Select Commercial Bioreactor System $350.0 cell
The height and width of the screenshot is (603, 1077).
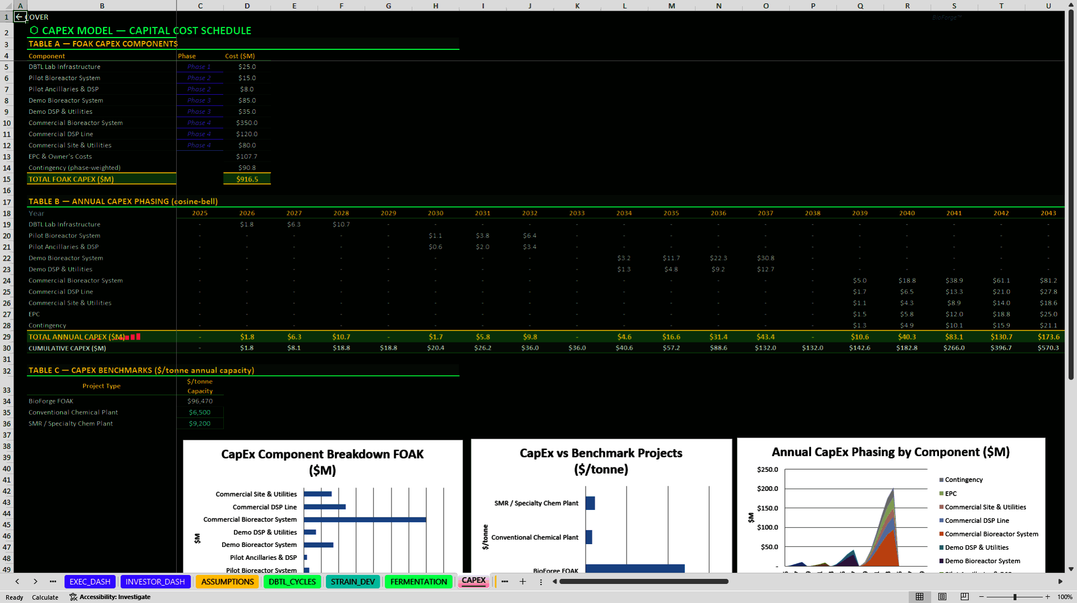point(247,123)
